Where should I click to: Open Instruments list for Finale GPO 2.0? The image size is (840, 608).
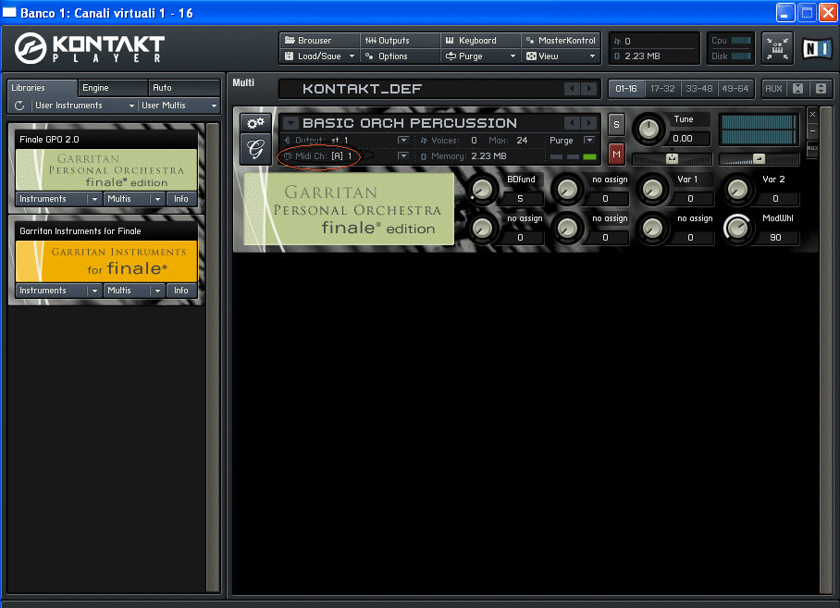tap(58, 199)
